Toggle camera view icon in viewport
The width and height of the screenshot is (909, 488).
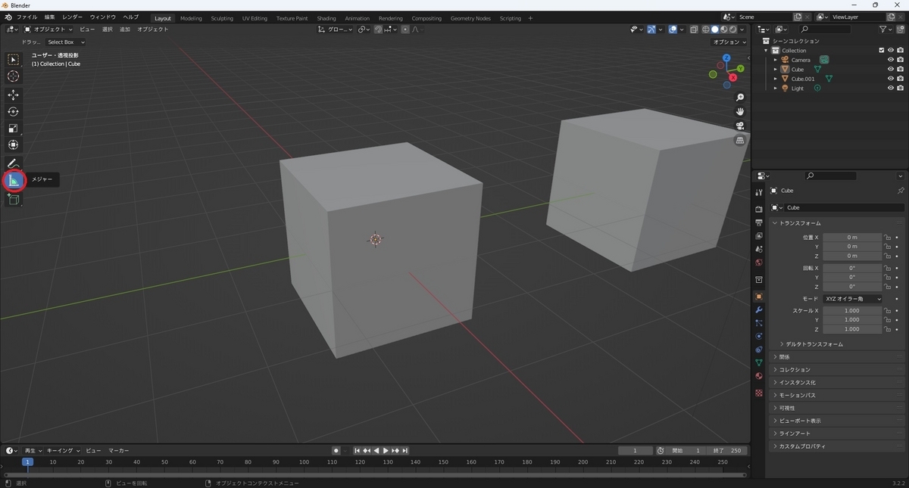[x=740, y=126]
